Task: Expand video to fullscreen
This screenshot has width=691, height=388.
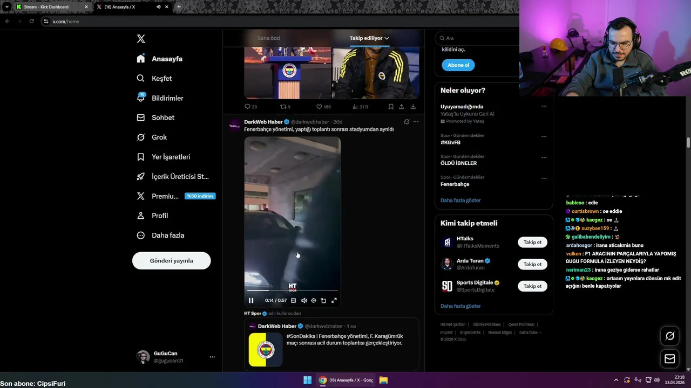Action: (x=334, y=300)
